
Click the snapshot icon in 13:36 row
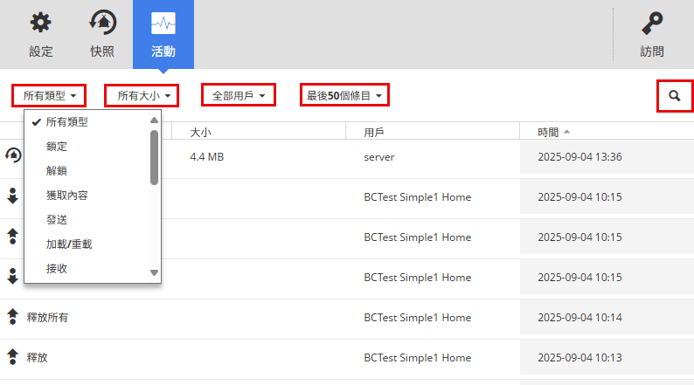tap(13, 156)
